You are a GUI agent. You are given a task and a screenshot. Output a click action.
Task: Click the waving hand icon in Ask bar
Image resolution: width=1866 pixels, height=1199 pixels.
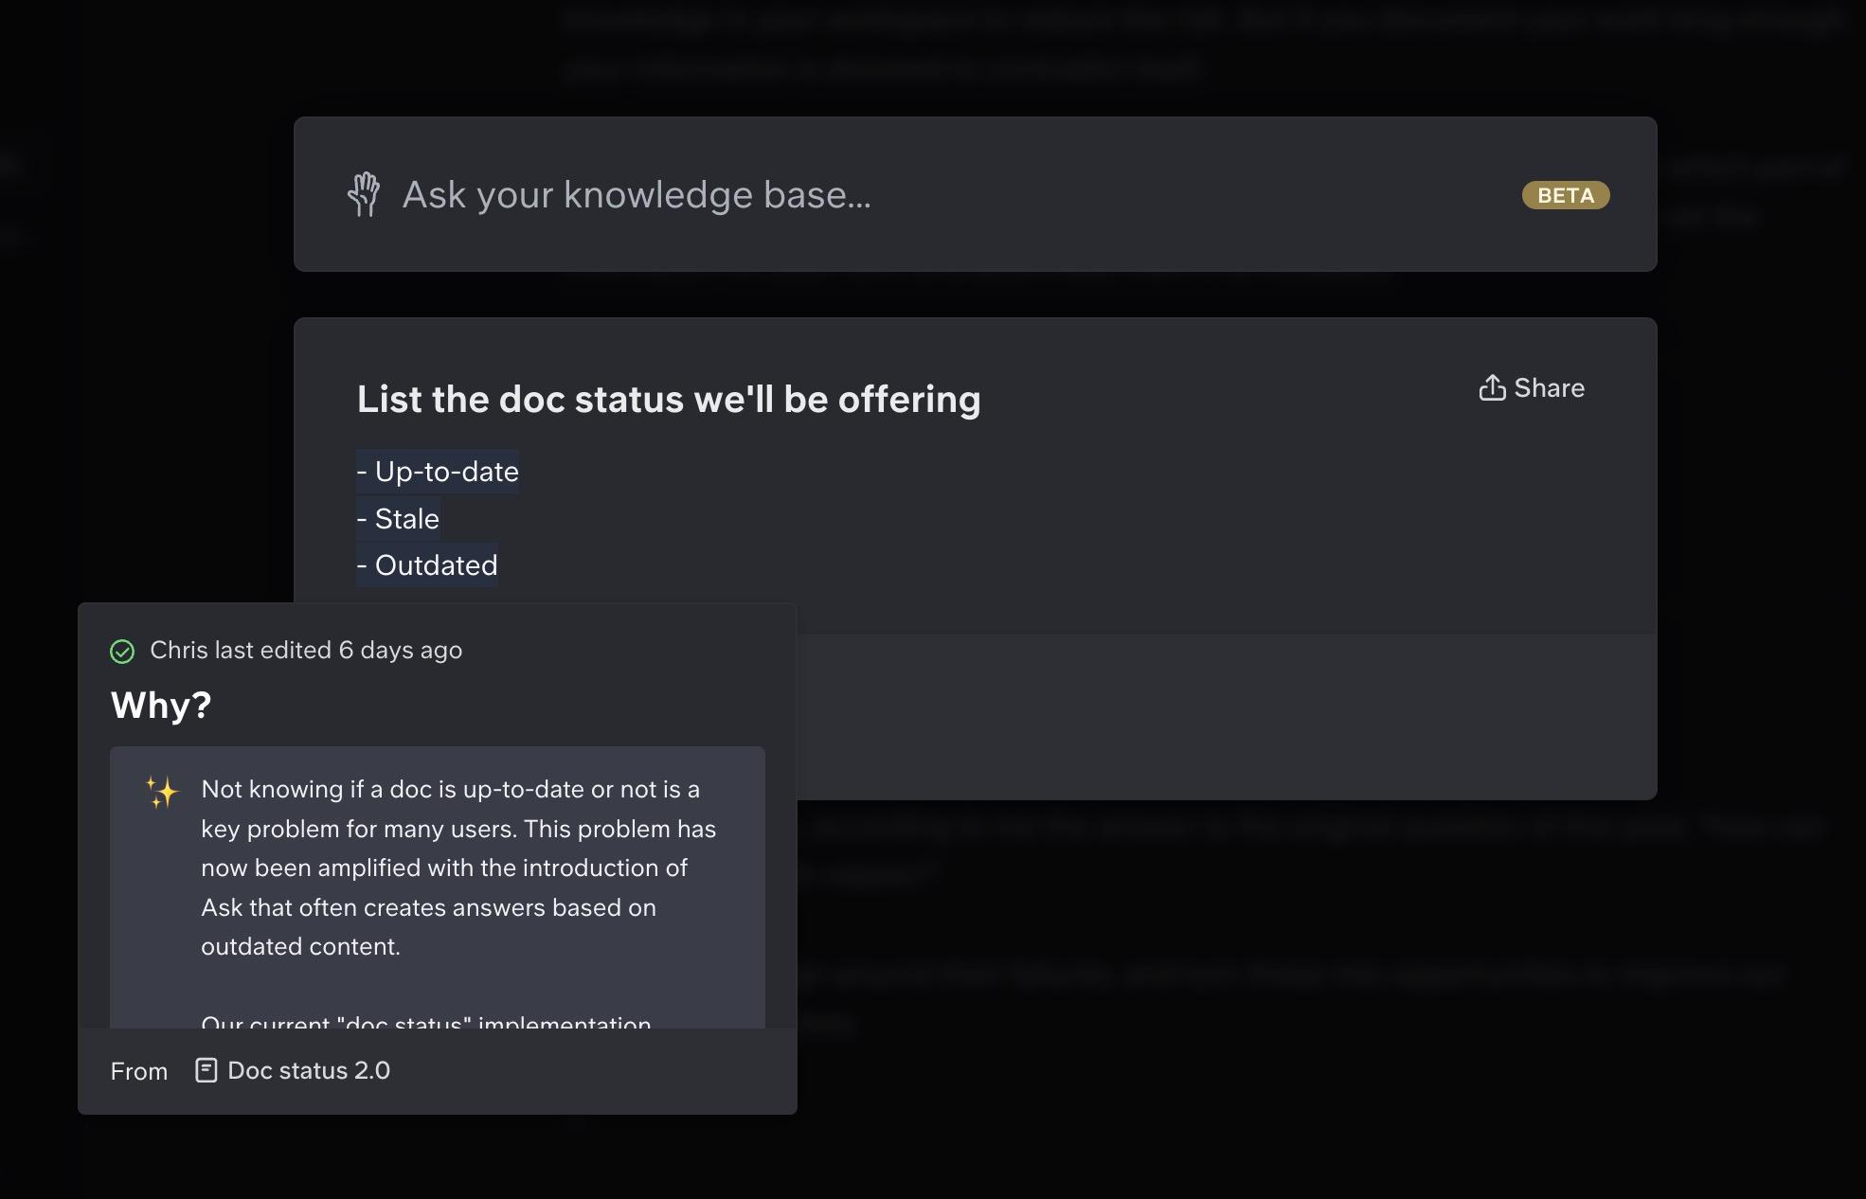364,194
